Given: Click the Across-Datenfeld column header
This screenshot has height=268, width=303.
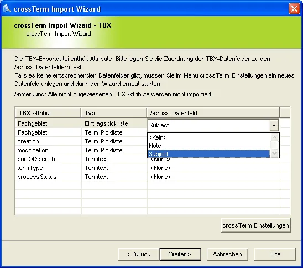Looking at the screenshot, I should (x=213, y=113).
